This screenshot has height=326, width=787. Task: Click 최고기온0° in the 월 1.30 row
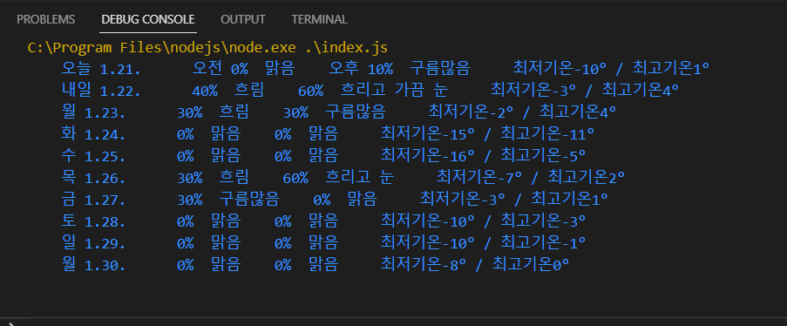531,264
